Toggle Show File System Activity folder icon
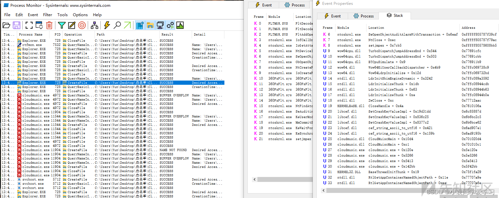Viewport: 499px width, 198px height. (150, 25)
